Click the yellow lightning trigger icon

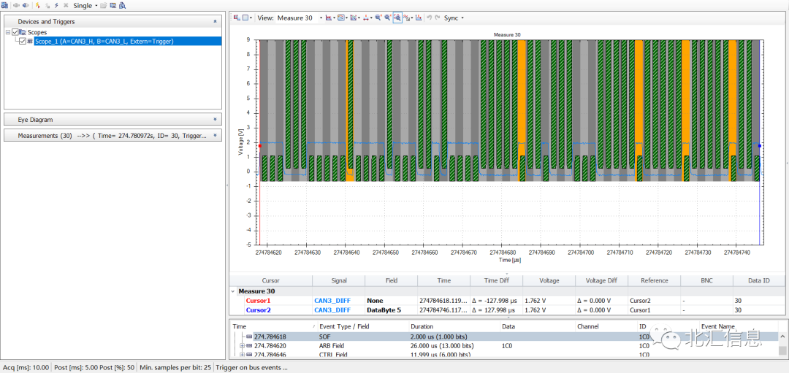[37, 5]
